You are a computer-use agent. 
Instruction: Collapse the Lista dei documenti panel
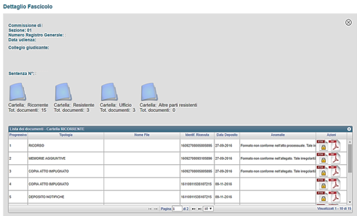[x=349, y=129]
